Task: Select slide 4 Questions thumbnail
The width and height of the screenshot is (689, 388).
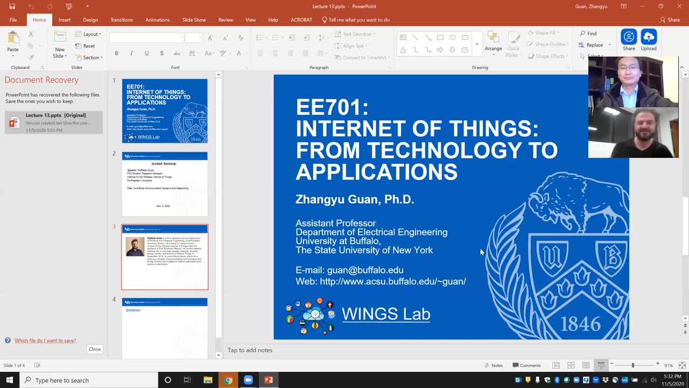Action: (x=165, y=328)
